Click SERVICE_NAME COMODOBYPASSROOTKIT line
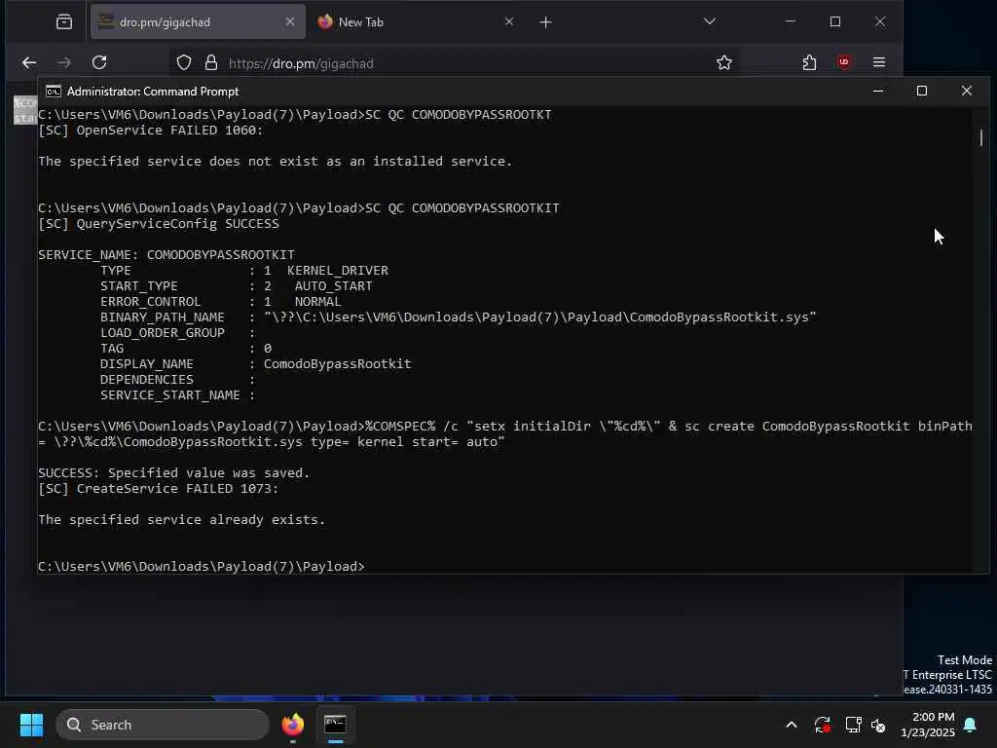 pyautogui.click(x=166, y=255)
